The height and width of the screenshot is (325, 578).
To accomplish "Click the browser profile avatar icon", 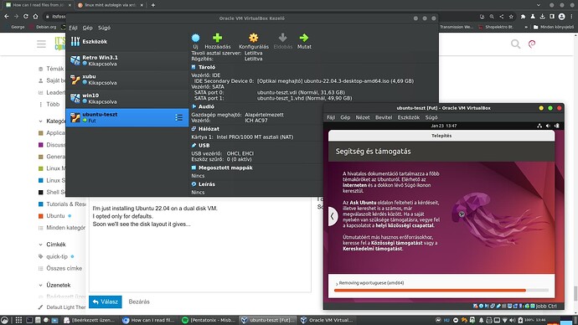I will pyautogui.click(x=561, y=16).
